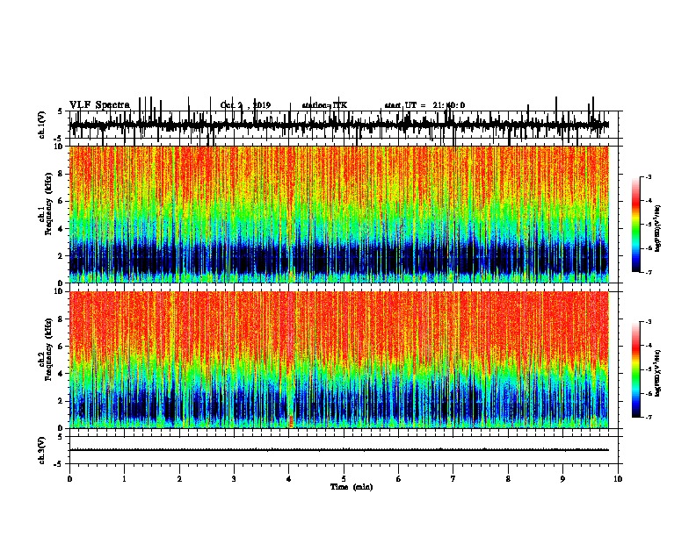
Task: Click the "-3" tick on ch.1 color bar
Action: coord(649,176)
